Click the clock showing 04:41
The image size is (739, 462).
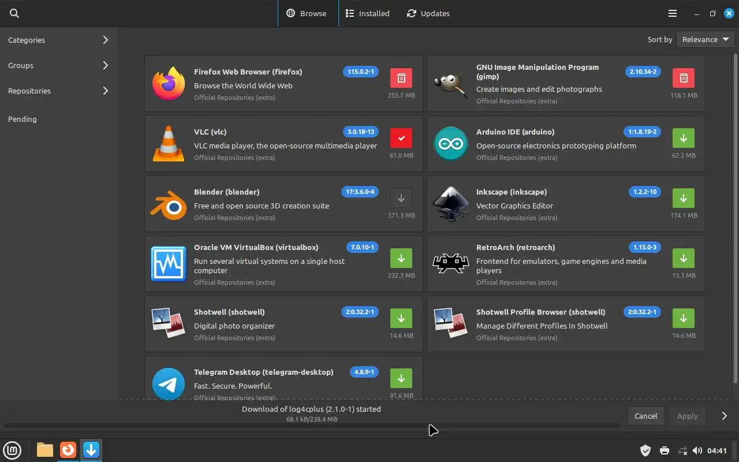[716, 450]
